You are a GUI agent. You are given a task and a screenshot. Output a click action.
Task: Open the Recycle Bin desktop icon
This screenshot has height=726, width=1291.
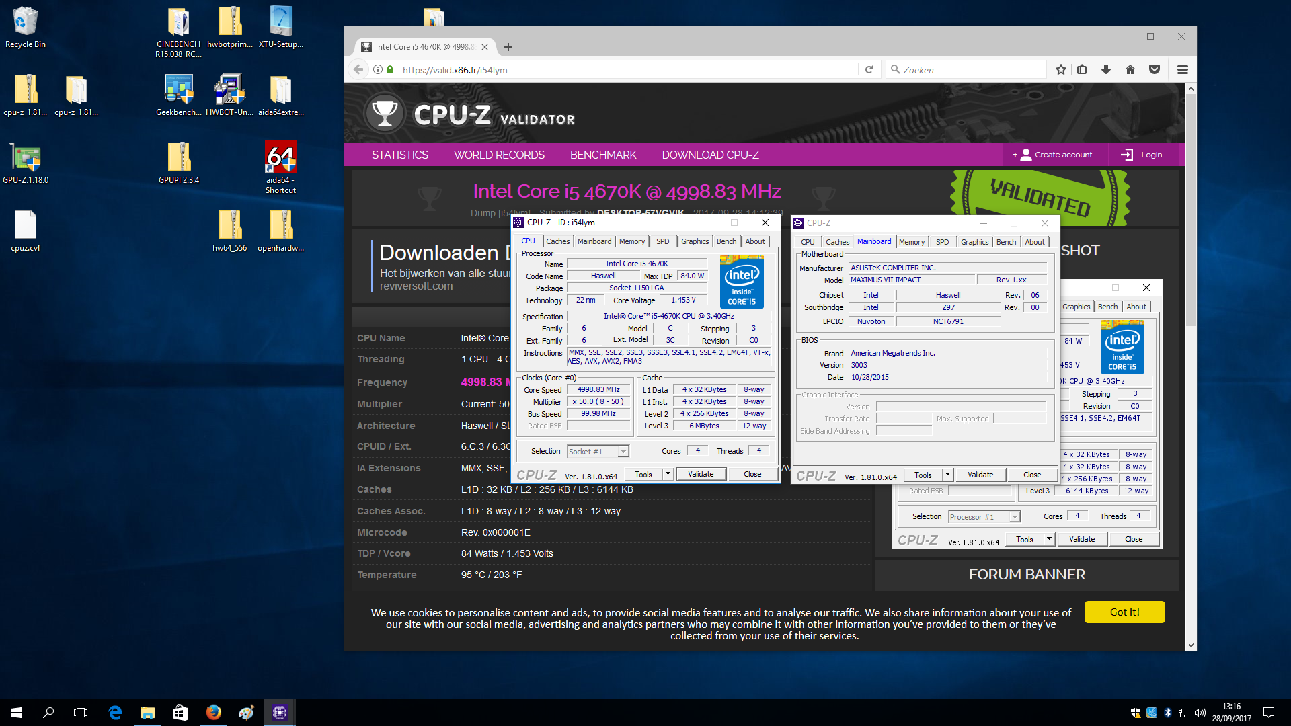[25, 28]
